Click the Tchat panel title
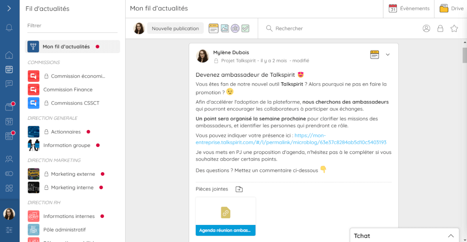Image resolution: width=467 pixels, height=242 pixels. (x=362, y=236)
